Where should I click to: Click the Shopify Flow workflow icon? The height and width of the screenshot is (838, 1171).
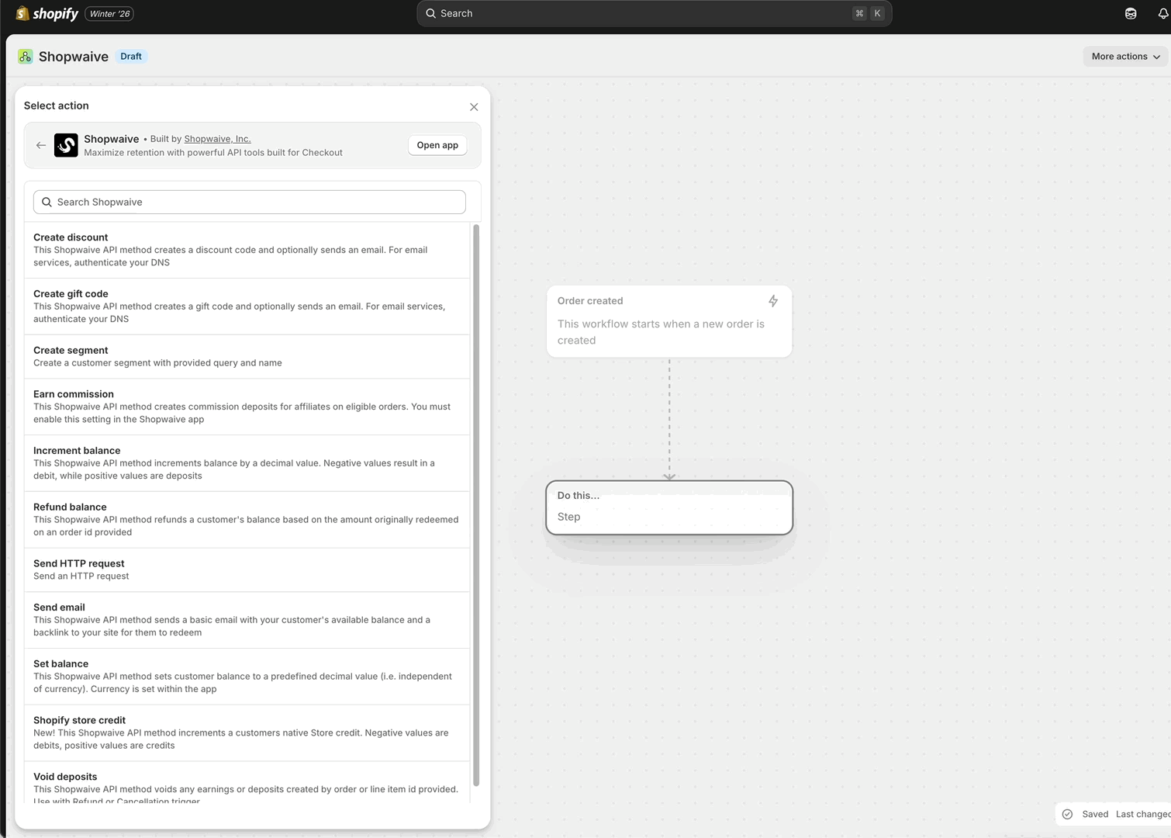(x=26, y=57)
